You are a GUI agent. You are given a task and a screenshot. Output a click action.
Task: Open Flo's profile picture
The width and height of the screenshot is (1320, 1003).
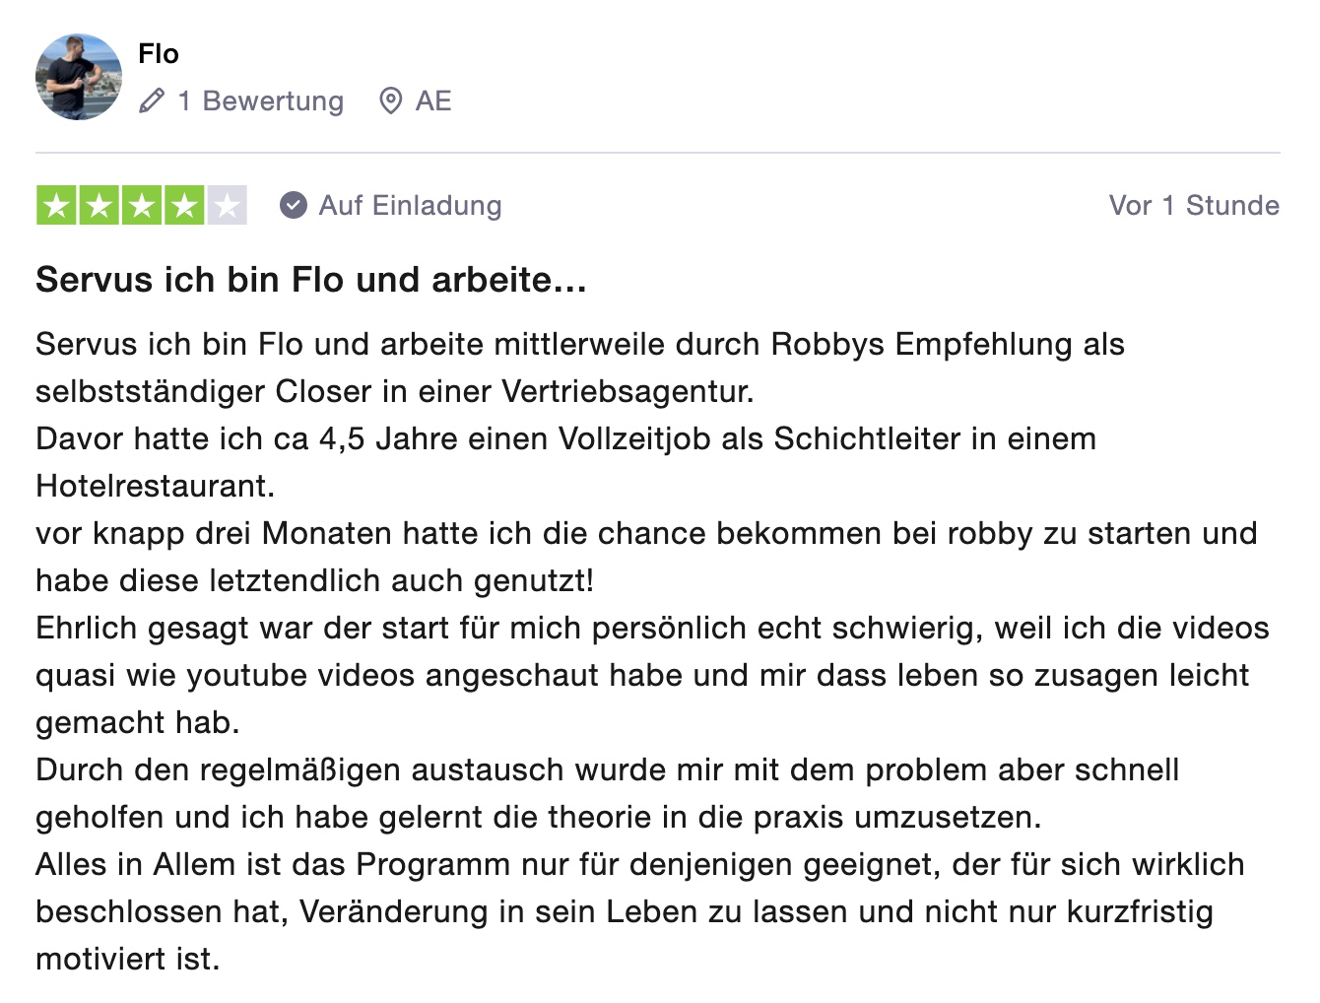coord(79,77)
